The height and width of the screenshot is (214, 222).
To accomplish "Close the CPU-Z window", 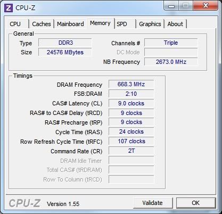I will [205, 6].
